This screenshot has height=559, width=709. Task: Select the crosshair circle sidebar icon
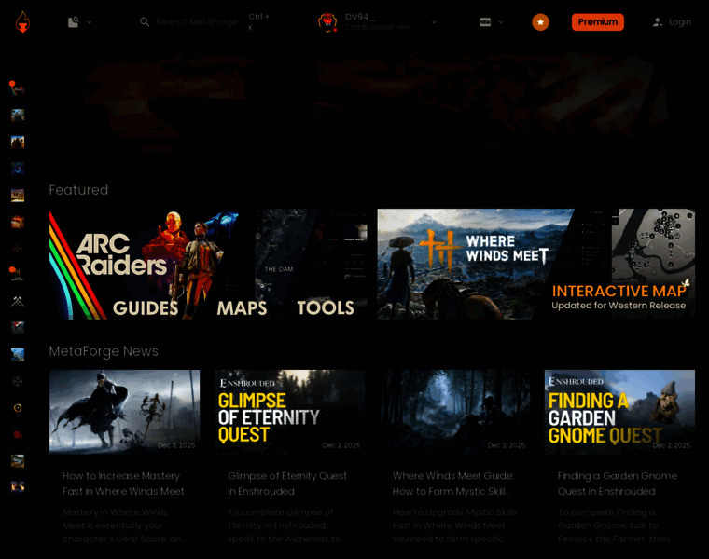click(x=18, y=382)
